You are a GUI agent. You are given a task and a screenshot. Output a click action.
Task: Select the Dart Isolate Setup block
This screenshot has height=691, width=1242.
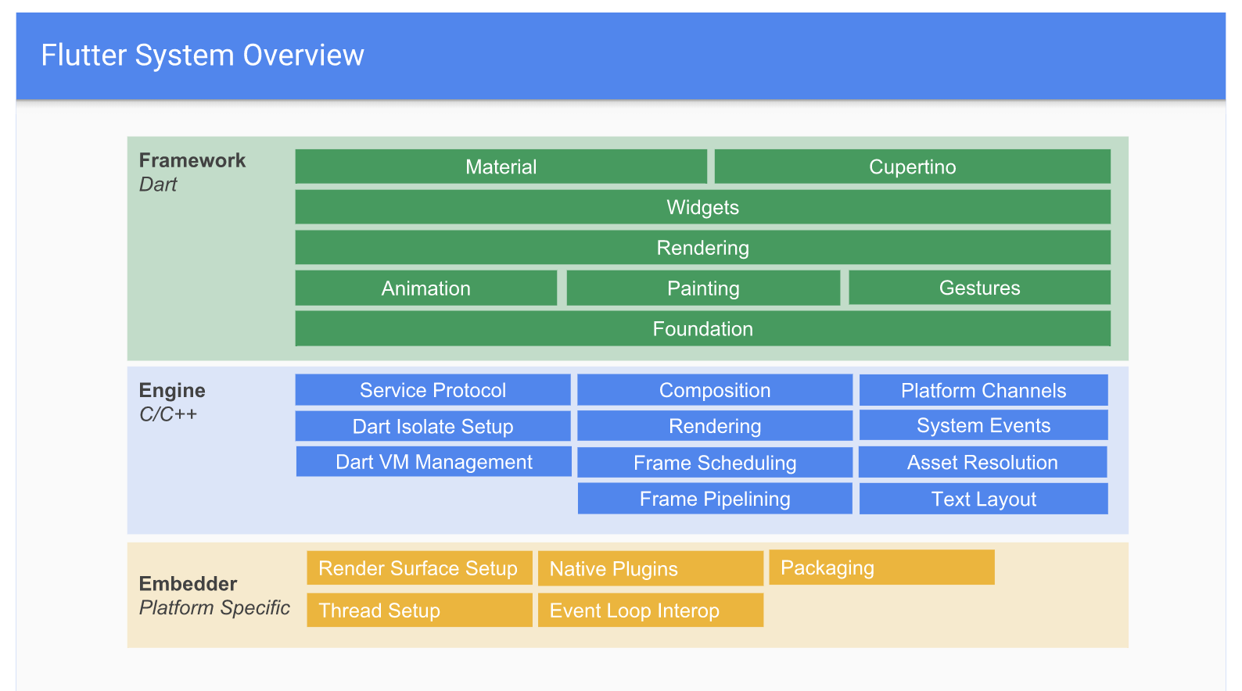tap(433, 426)
